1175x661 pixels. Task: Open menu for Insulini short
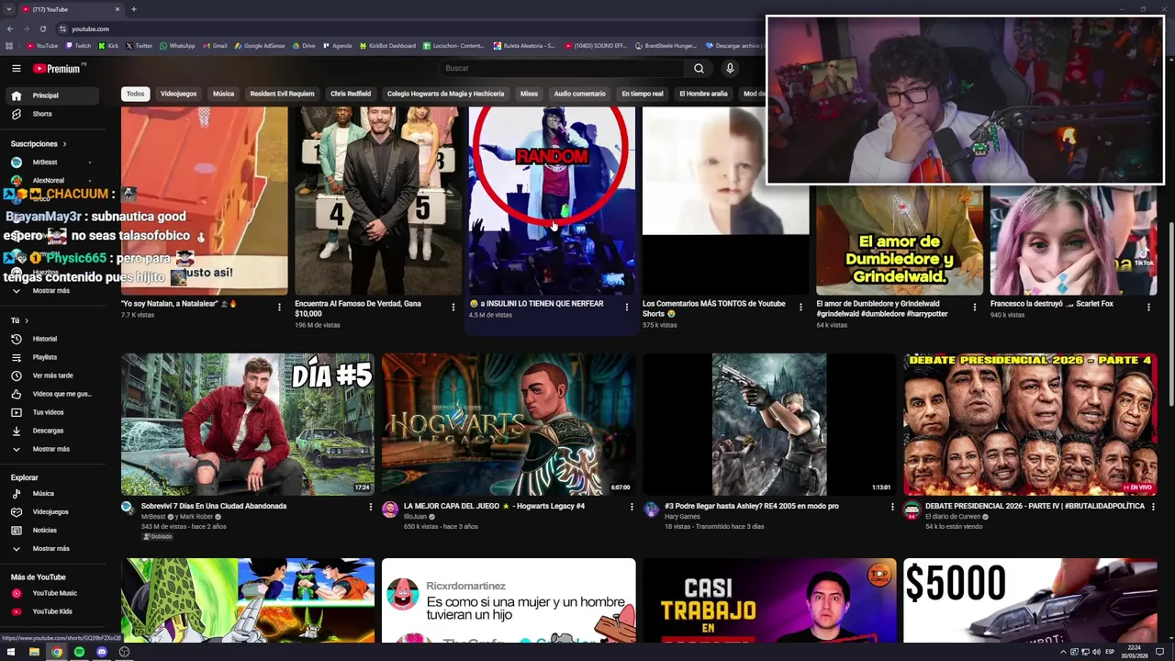[x=627, y=308]
